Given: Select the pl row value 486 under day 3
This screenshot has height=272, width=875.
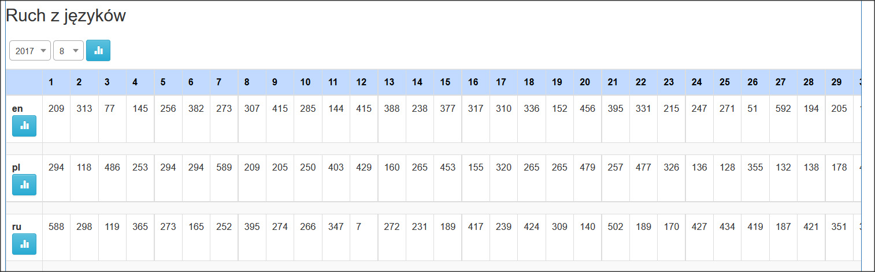Looking at the screenshot, I should click(x=112, y=167).
